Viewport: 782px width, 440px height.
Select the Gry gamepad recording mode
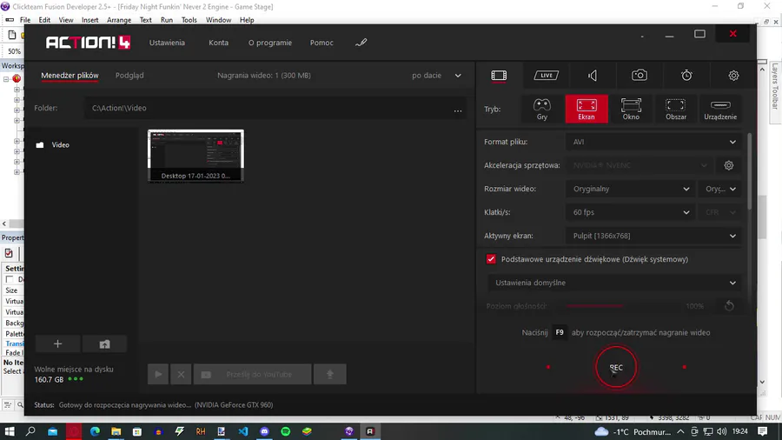tap(542, 109)
